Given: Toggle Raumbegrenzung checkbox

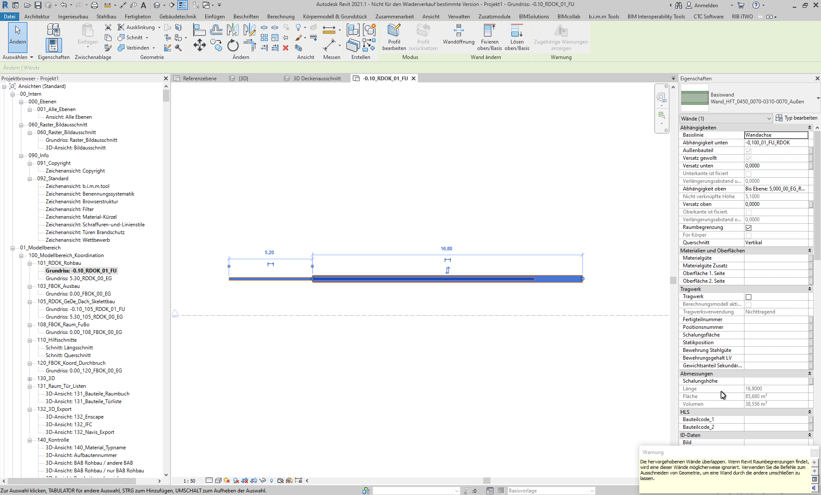Looking at the screenshot, I should pos(748,228).
